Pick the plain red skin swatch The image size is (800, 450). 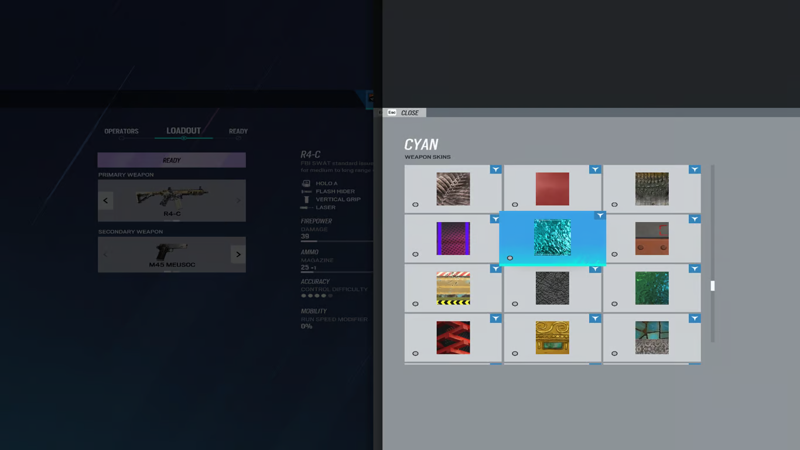pos(552,189)
